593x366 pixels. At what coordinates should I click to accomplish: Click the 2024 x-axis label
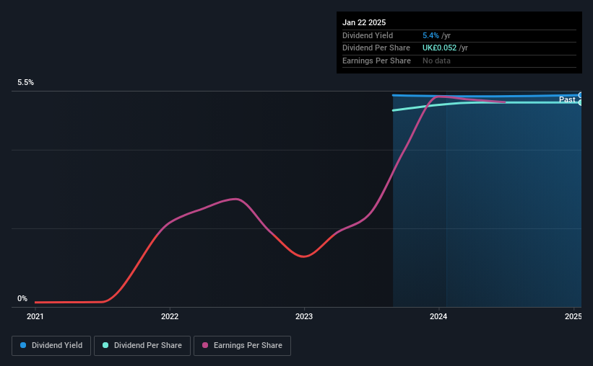pyautogui.click(x=438, y=316)
